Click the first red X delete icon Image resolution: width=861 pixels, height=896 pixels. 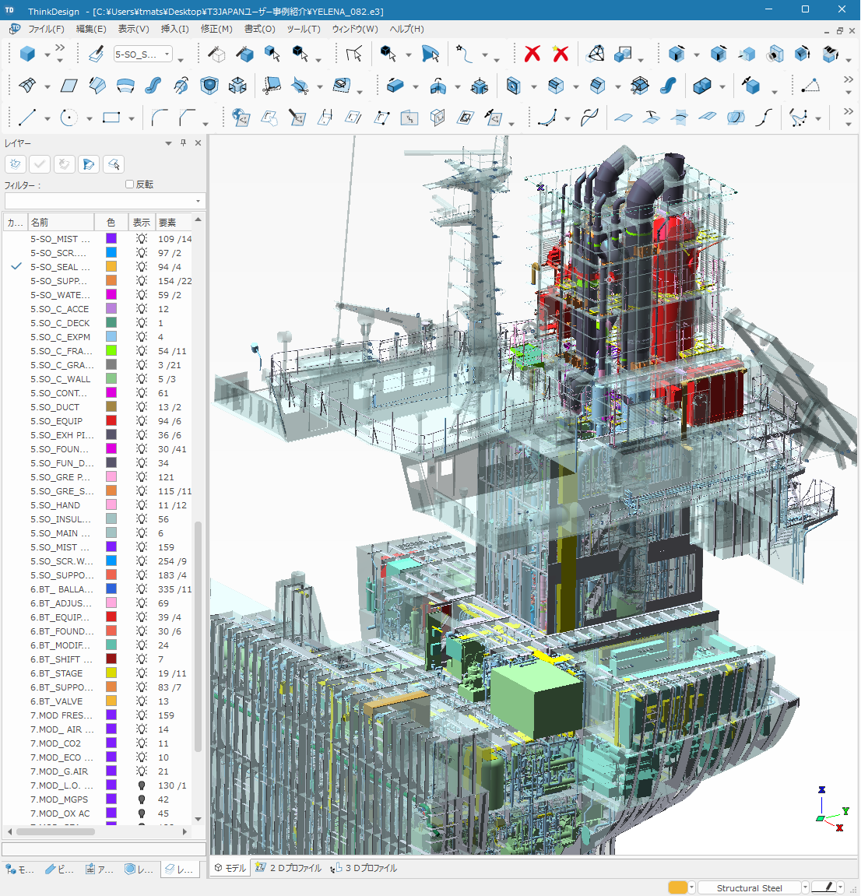coord(532,54)
